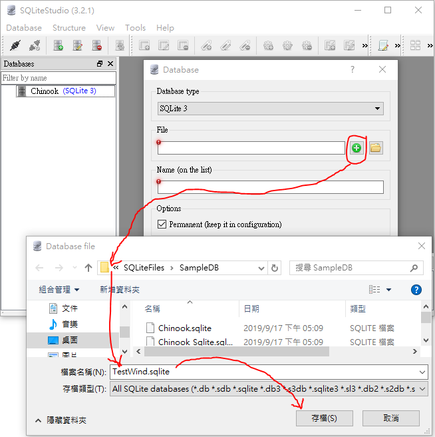Click the Delete index toolbar icon

coord(245,45)
